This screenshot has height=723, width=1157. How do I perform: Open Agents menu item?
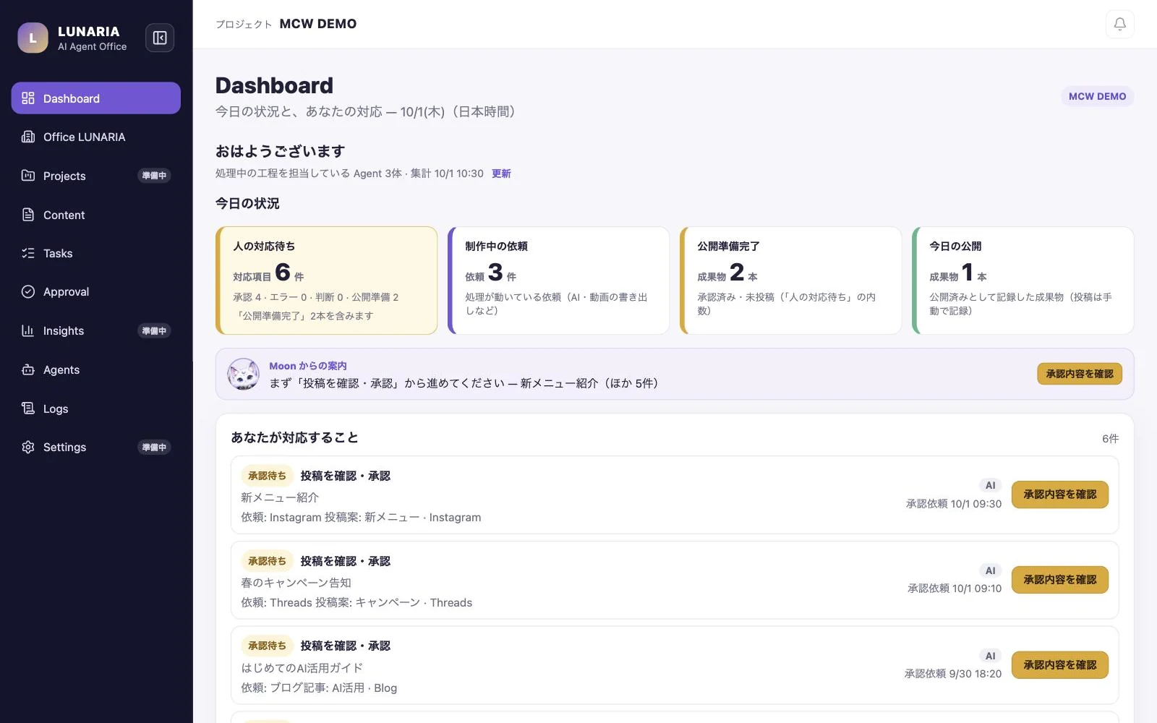(x=96, y=369)
